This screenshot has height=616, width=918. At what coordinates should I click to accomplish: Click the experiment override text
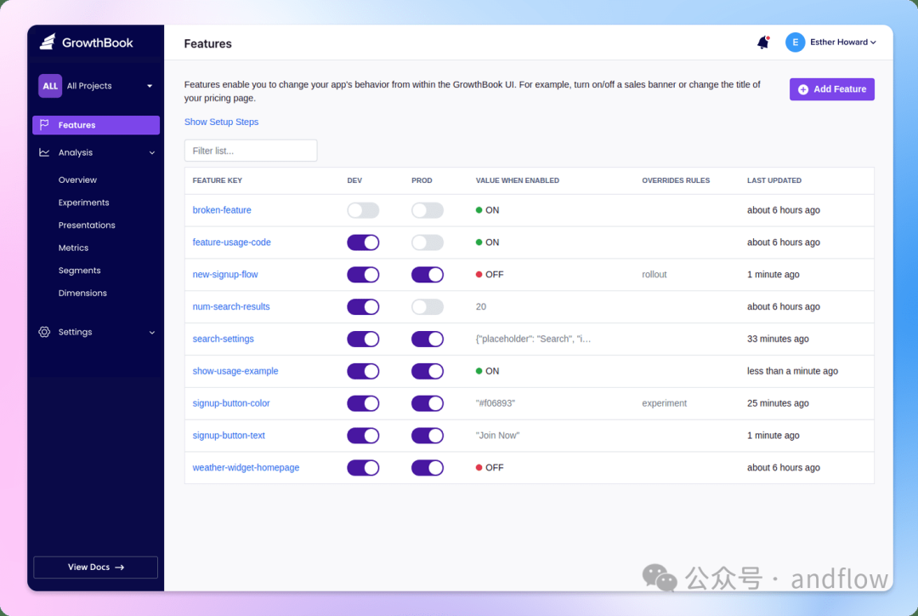(664, 403)
